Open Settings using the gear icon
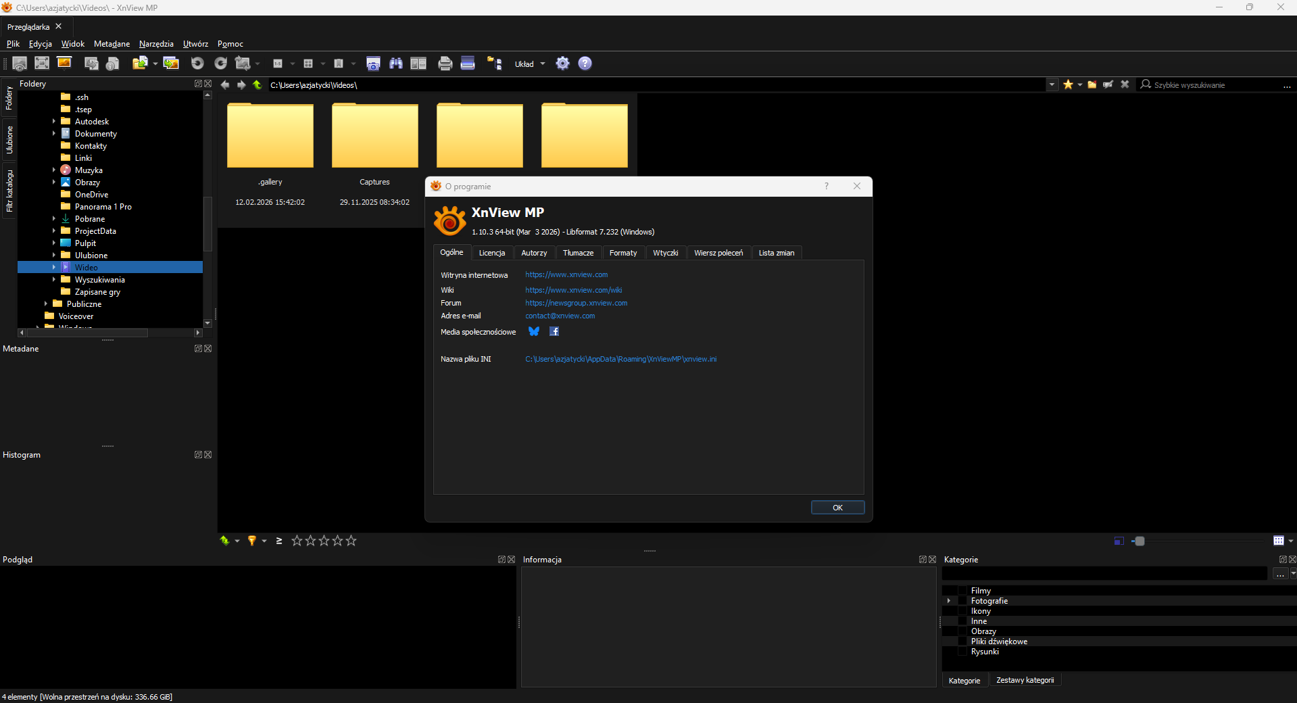This screenshot has height=703, width=1297. coord(562,64)
